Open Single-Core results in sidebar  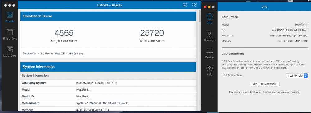point(10,35)
